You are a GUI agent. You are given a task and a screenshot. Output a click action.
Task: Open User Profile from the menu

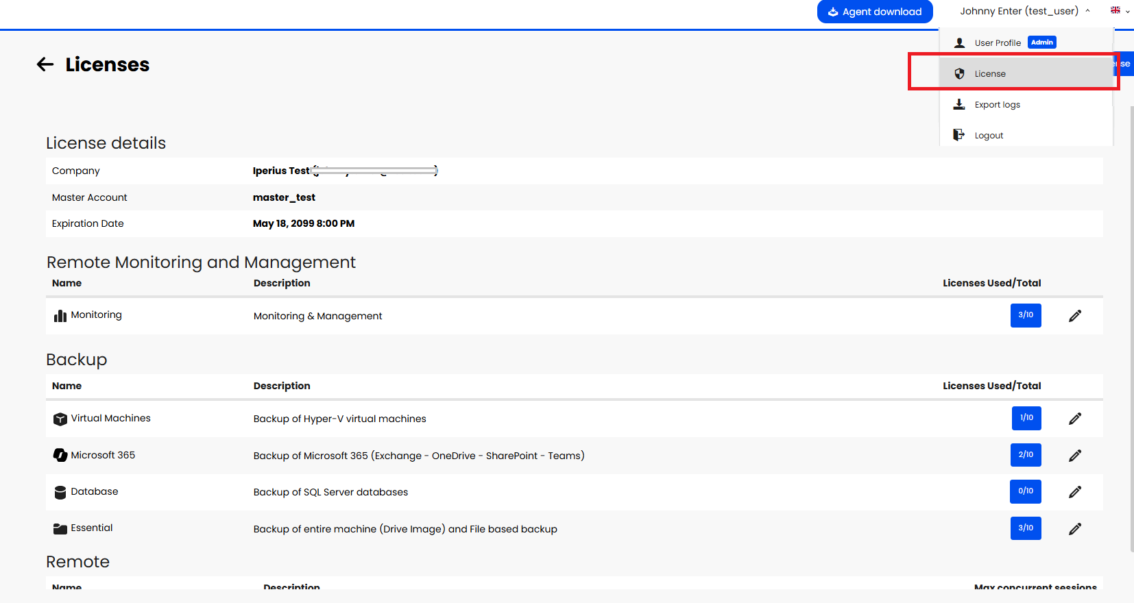click(998, 43)
